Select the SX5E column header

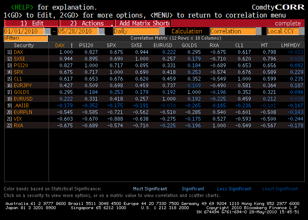click(136, 46)
